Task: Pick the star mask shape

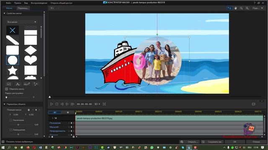Action: [x=13, y=70]
